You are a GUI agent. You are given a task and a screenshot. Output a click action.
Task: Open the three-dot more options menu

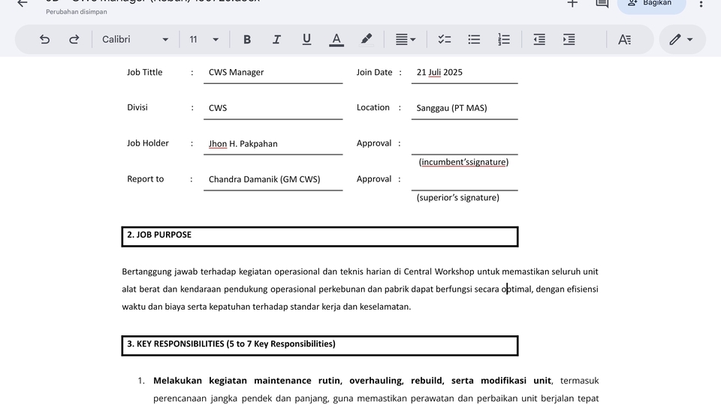point(701,4)
